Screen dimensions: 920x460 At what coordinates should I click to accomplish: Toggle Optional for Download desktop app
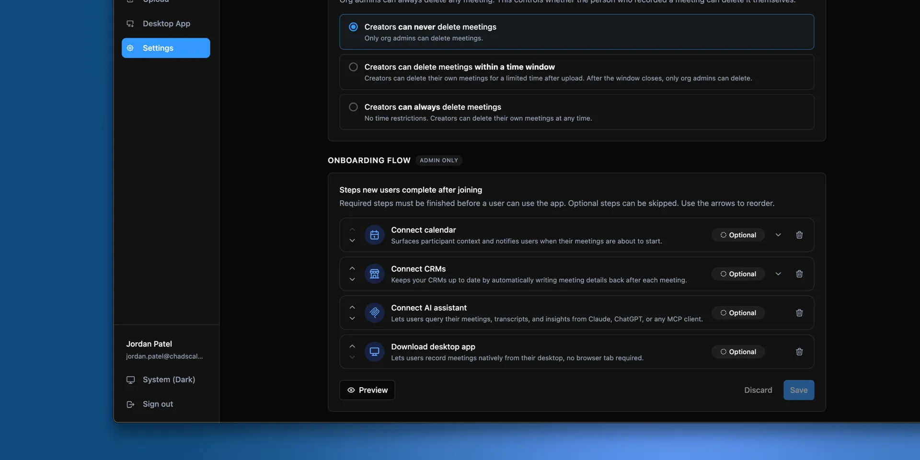[x=738, y=351]
